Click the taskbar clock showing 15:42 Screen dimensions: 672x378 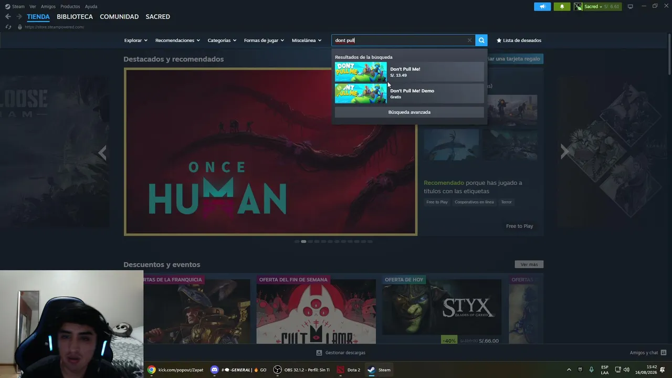(x=646, y=370)
